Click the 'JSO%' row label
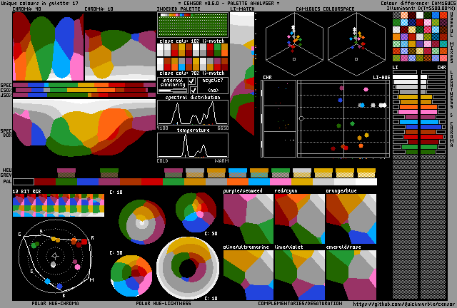 (x=6, y=95)
